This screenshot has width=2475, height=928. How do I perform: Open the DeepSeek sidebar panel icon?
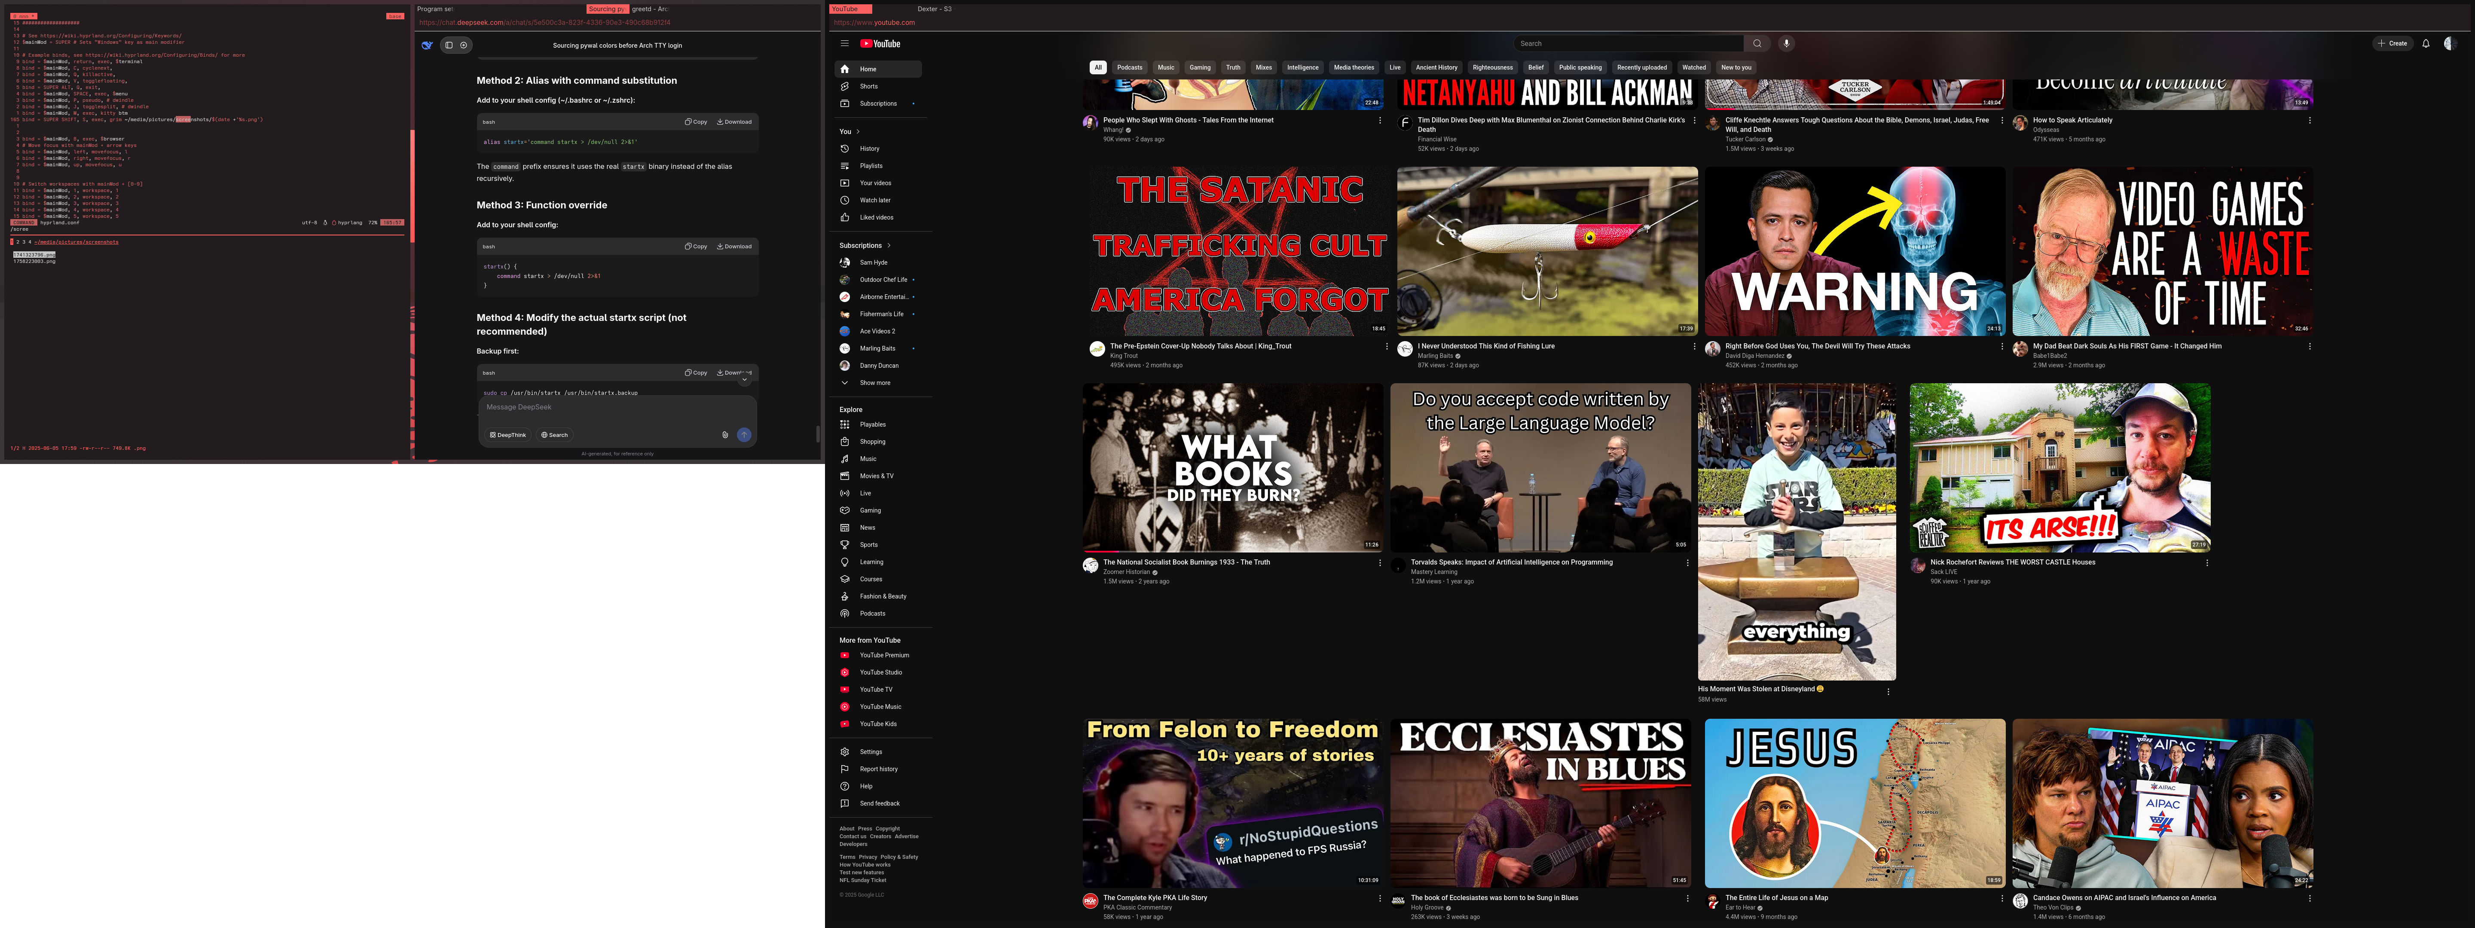tap(449, 45)
